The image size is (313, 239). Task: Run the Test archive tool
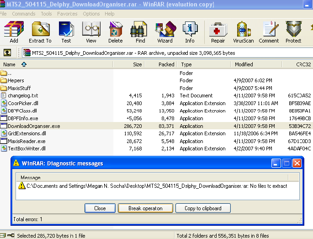66,32
